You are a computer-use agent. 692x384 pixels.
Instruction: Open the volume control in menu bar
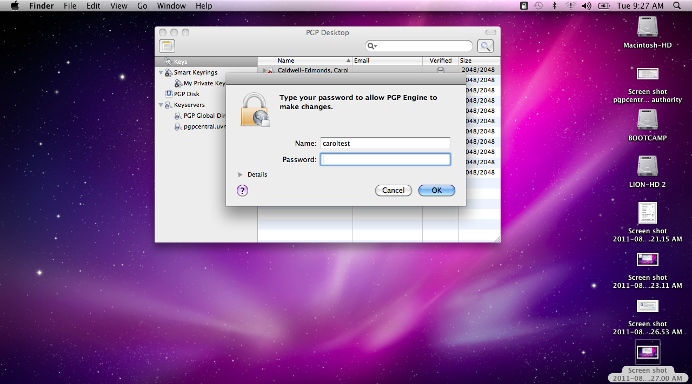tap(587, 6)
